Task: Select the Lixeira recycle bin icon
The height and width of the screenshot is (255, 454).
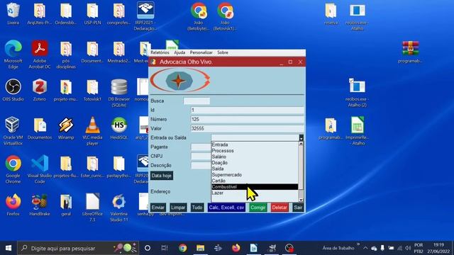Action: tap(13, 13)
